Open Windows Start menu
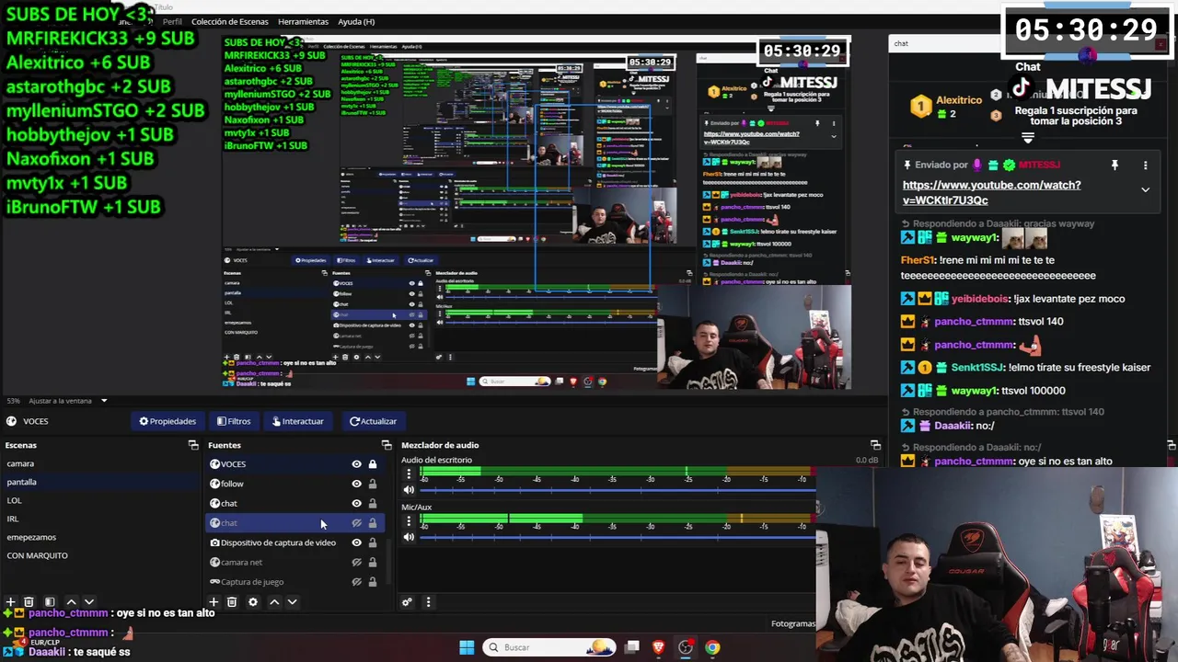 [x=467, y=647]
